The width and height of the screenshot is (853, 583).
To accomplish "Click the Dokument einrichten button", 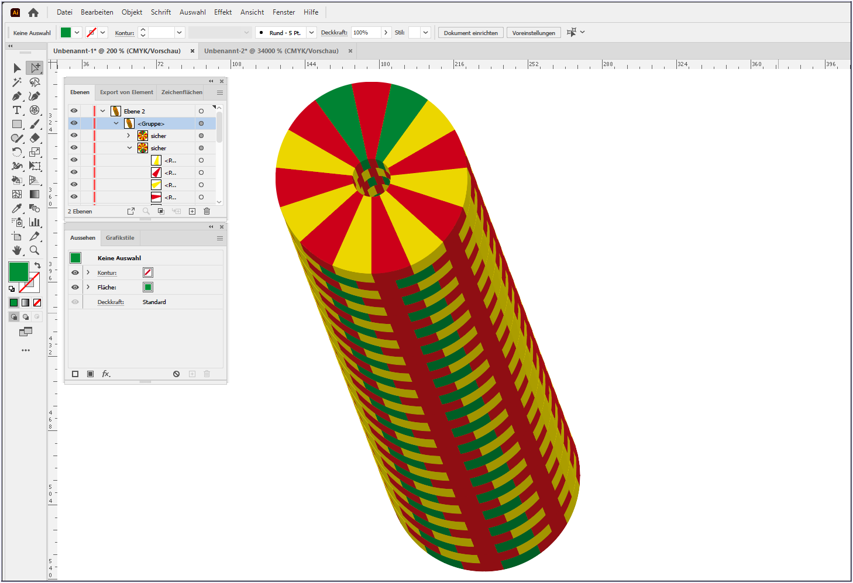I will coord(470,32).
